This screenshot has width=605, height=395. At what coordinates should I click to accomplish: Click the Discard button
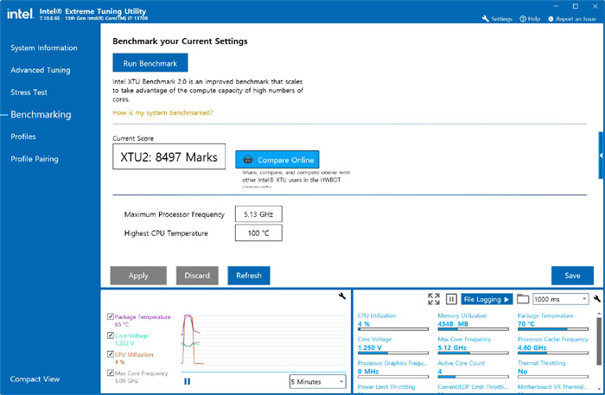click(x=197, y=276)
